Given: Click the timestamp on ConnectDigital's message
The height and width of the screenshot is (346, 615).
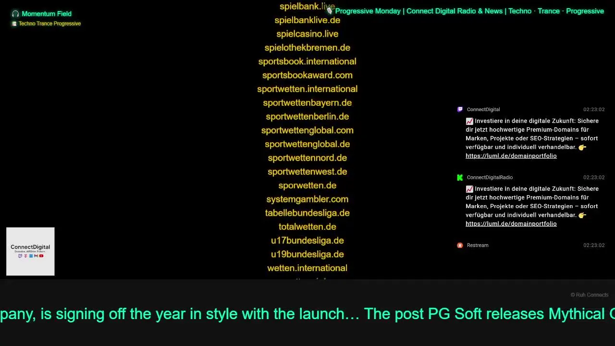Looking at the screenshot, I should click(x=594, y=110).
